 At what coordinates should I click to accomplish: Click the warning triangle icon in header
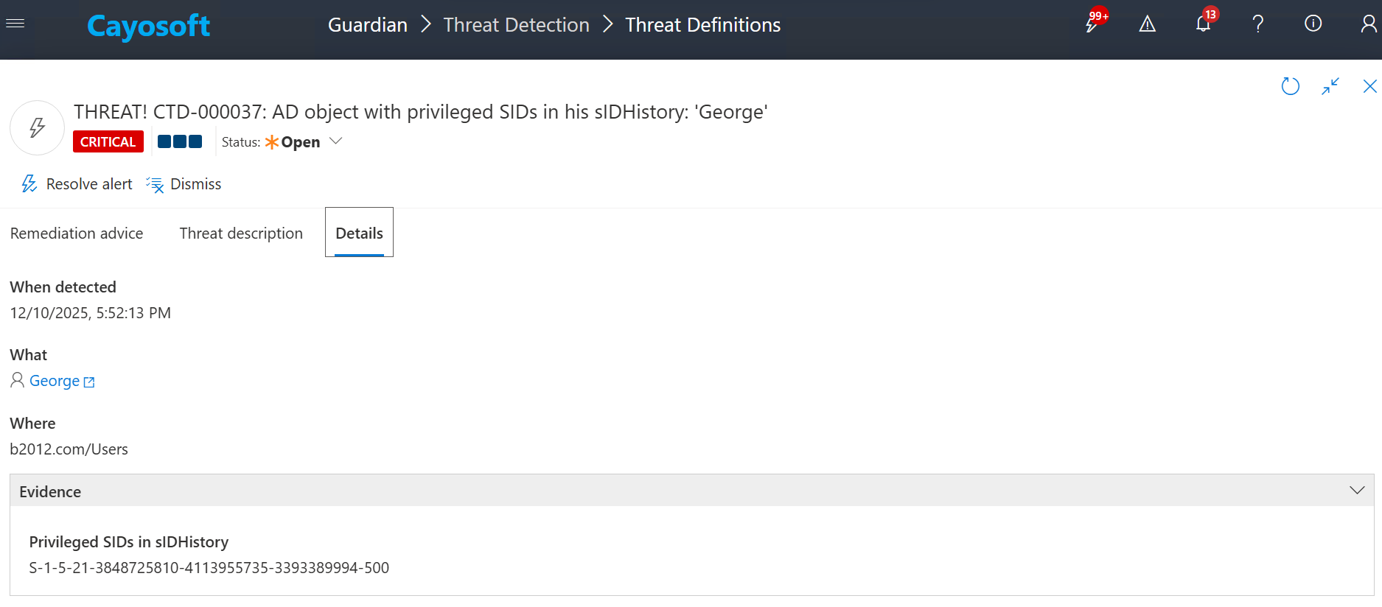click(x=1147, y=24)
